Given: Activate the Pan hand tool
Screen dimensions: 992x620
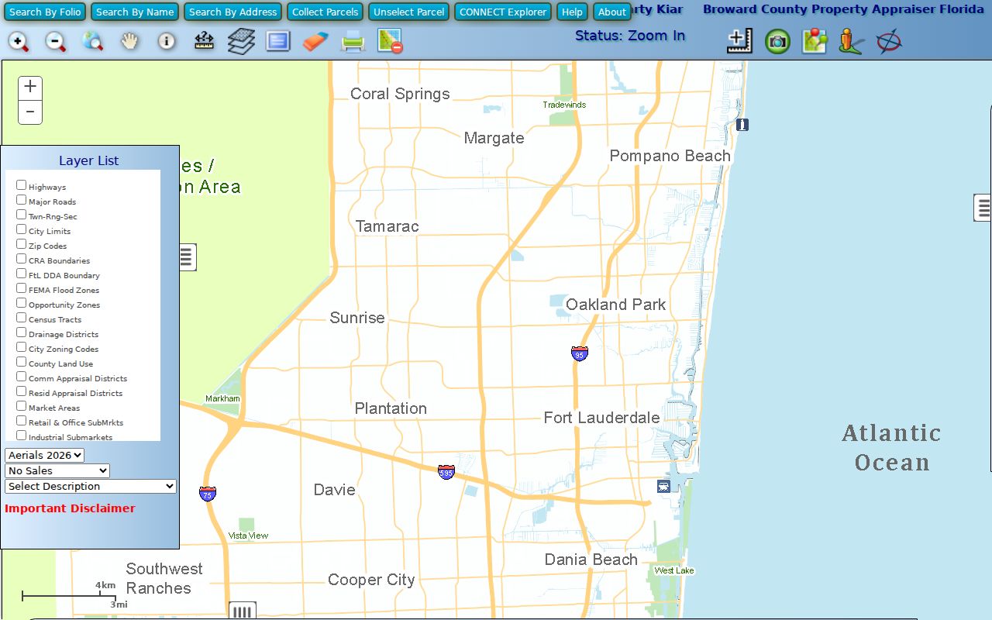Looking at the screenshot, I should 129,42.
